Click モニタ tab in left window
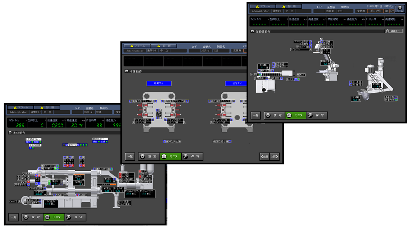Screen dimensions: 410x230 pyautogui.click(x=54, y=218)
